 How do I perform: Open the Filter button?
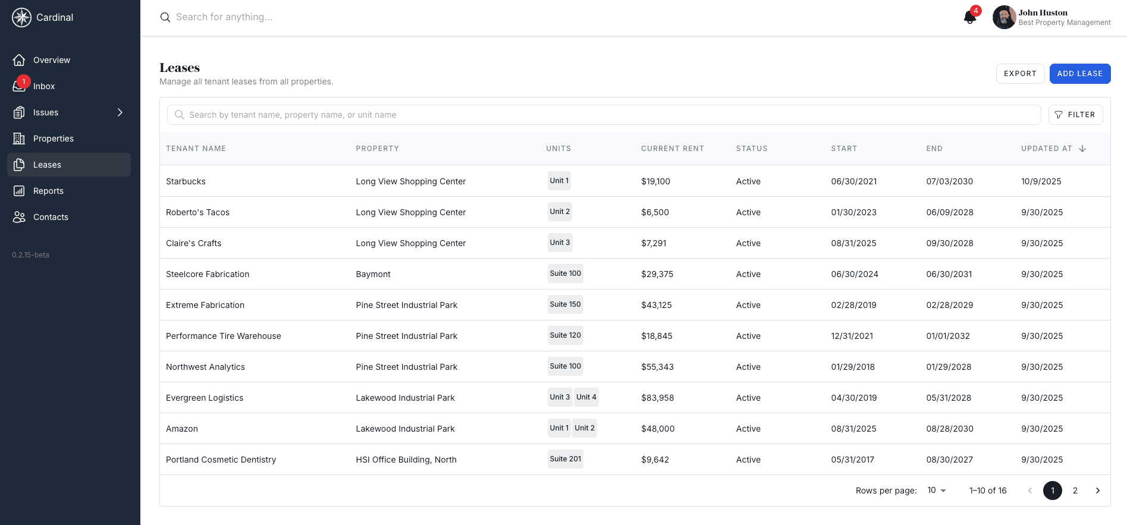click(x=1075, y=115)
